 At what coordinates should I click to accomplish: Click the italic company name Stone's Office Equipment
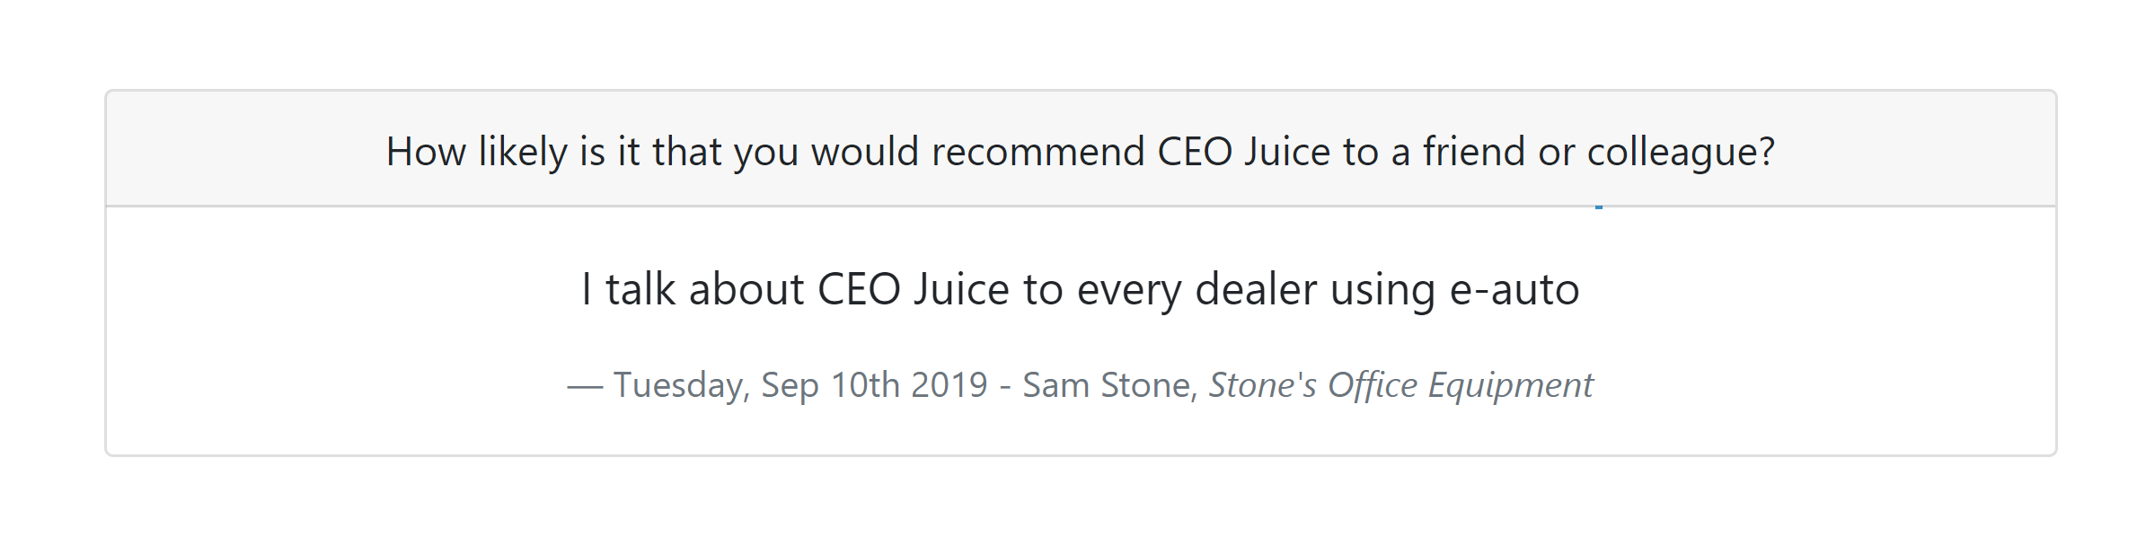(x=1401, y=385)
